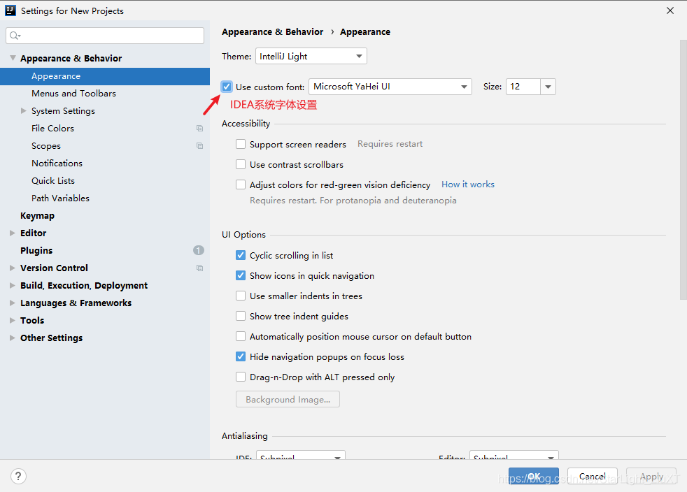Viewport: 687px width, 492px height.
Task: Enable Support screen readers
Action: coord(241,144)
